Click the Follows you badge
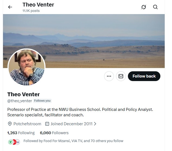This screenshot has height=151, width=172. (42, 101)
